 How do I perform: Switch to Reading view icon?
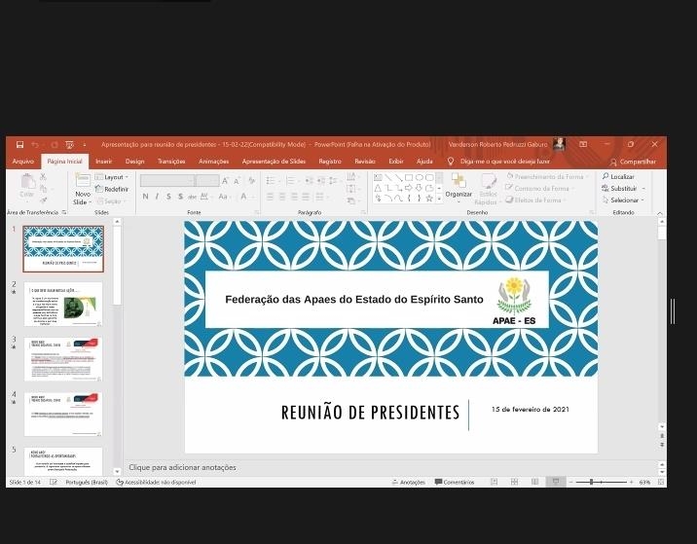534,483
